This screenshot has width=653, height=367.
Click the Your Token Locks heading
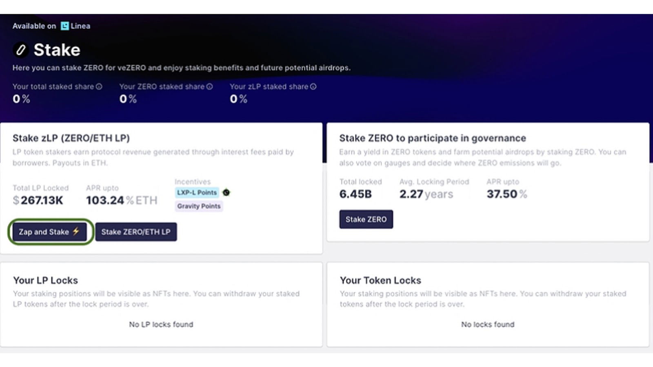(x=380, y=281)
